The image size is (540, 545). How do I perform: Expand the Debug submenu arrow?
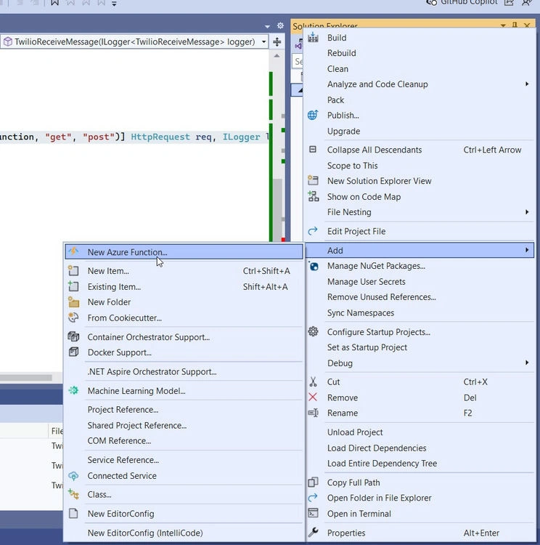pos(527,363)
